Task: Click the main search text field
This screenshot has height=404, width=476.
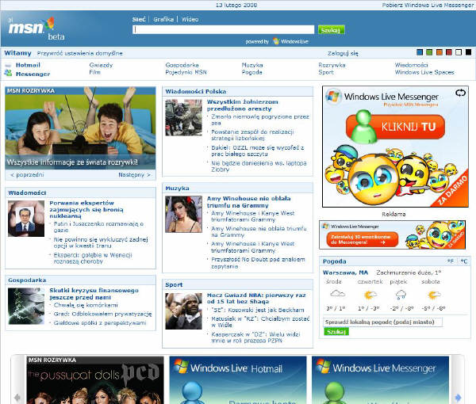Action: click(224, 29)
